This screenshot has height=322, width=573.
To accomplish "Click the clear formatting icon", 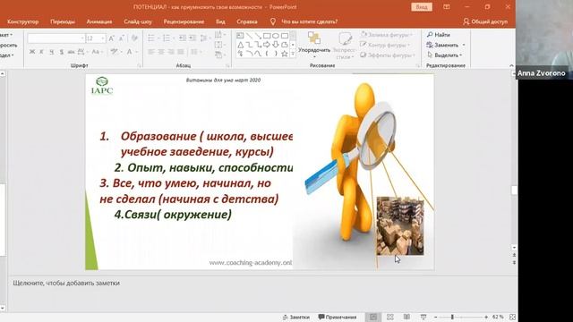I will point(134,38).
